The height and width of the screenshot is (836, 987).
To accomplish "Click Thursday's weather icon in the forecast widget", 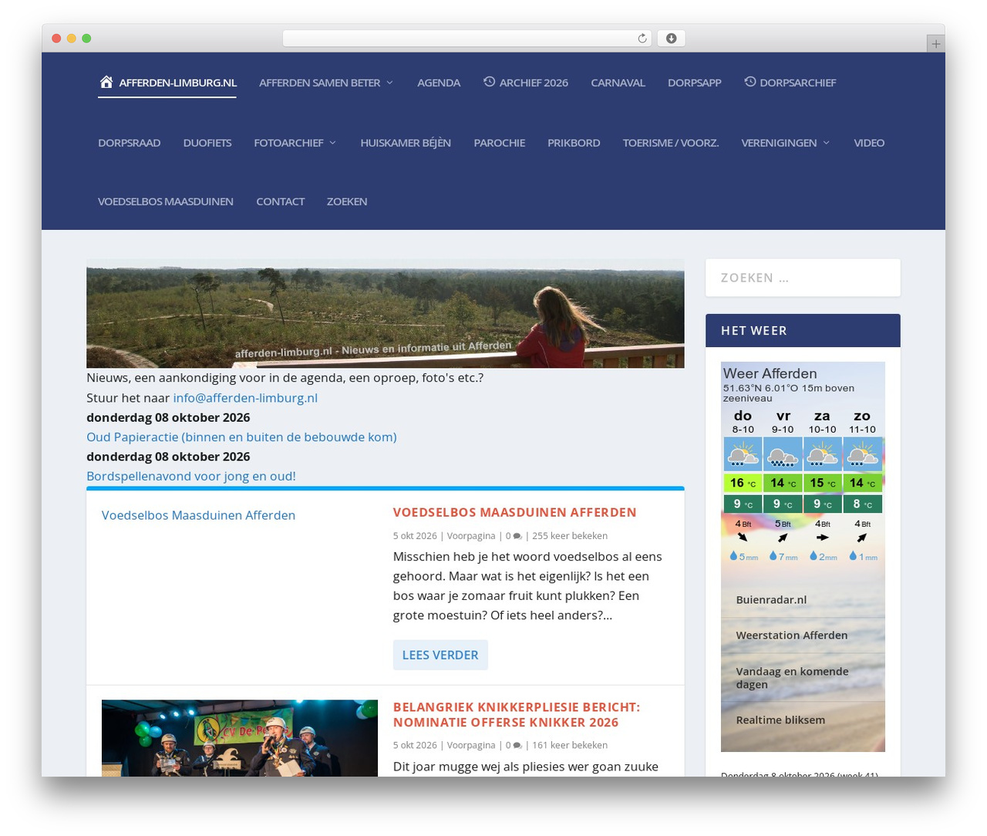I will (x=743, y=453).
